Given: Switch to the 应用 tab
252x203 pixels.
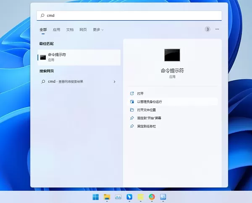Looking at the screenshot, I should click(x=56, y=29).
